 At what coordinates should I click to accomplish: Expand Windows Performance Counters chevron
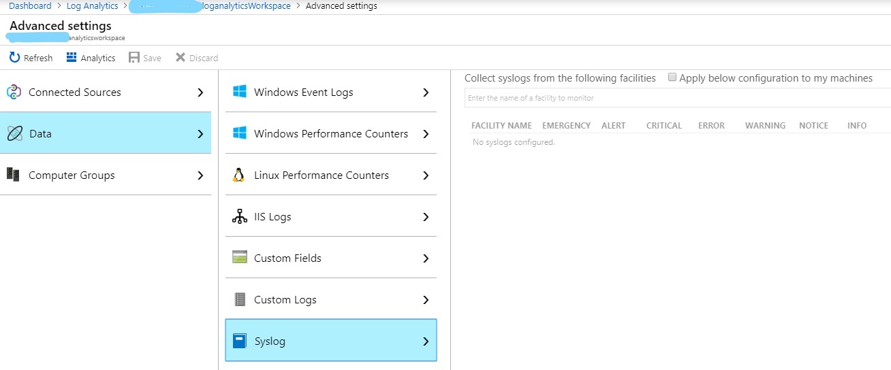(426, 134)
